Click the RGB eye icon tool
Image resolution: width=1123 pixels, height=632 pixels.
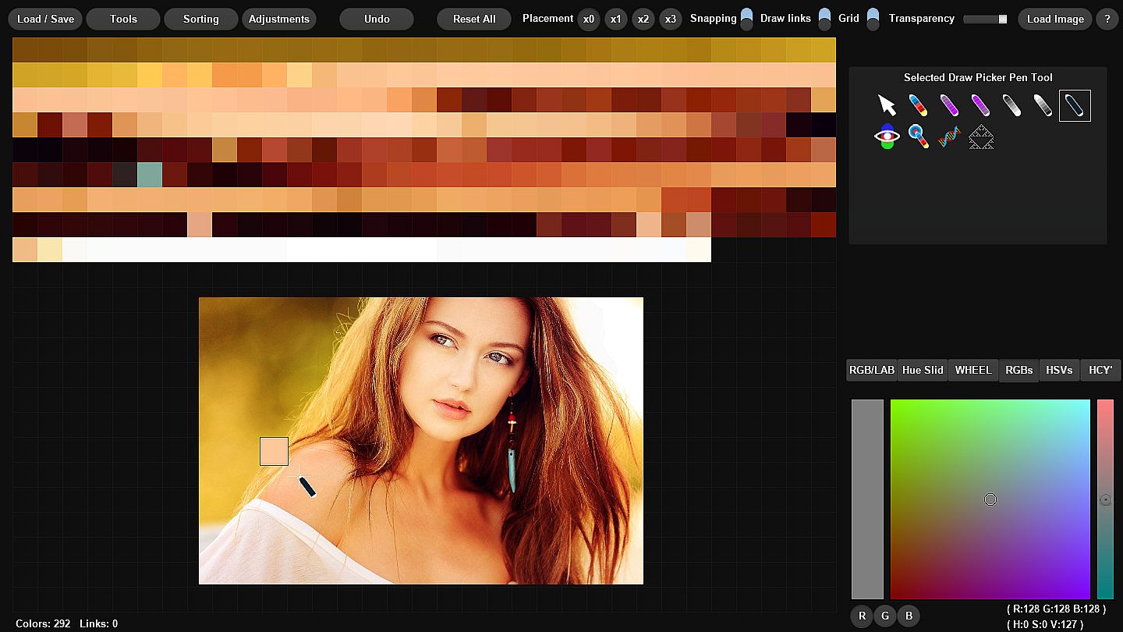tap(887, 137)
